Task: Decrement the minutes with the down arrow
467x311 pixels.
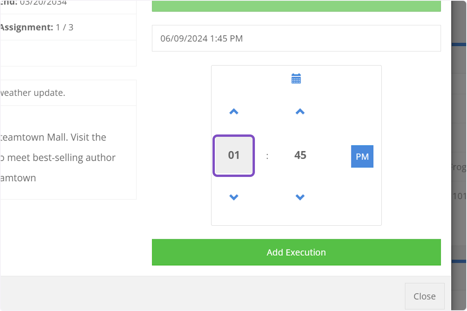Action: pos(300,197)
